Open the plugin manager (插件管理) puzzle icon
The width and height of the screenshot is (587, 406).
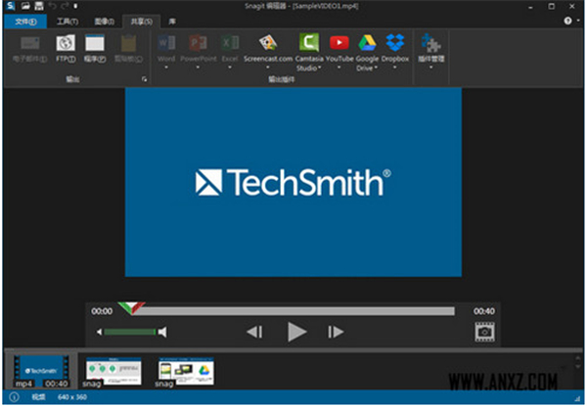[430, 42]
